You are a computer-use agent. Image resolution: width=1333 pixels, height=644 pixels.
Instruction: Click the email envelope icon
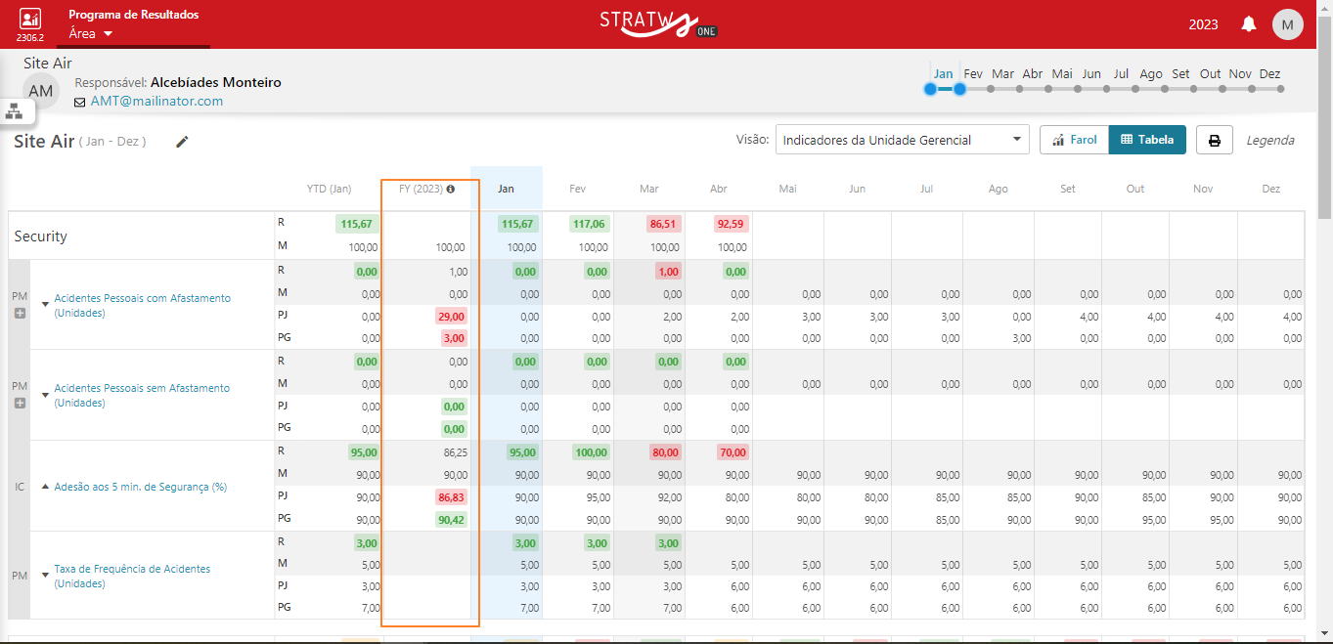point(80,102)
